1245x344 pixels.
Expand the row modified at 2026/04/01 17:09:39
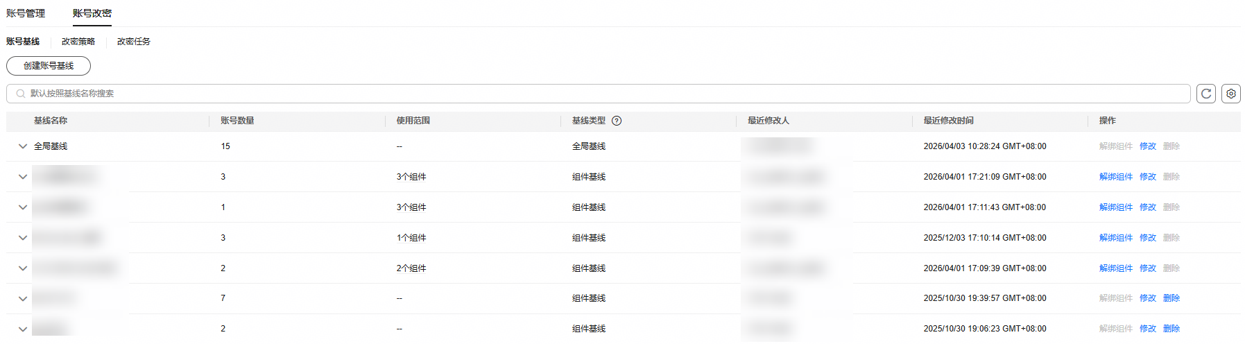point(23,268)
